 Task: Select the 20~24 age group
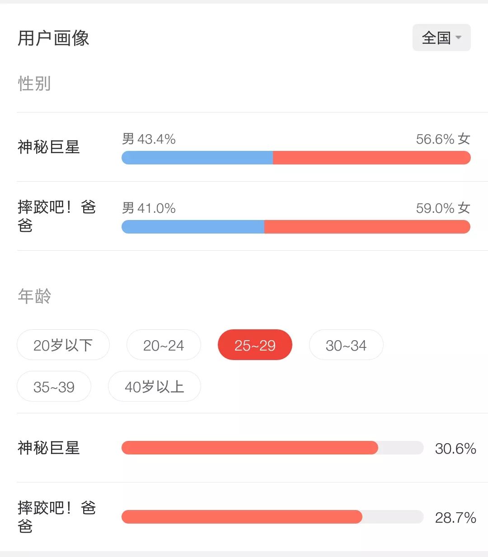(164, 345)
